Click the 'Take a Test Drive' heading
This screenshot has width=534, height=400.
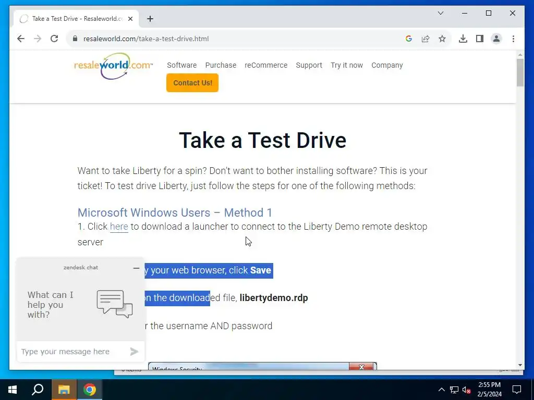click(263, 140)
